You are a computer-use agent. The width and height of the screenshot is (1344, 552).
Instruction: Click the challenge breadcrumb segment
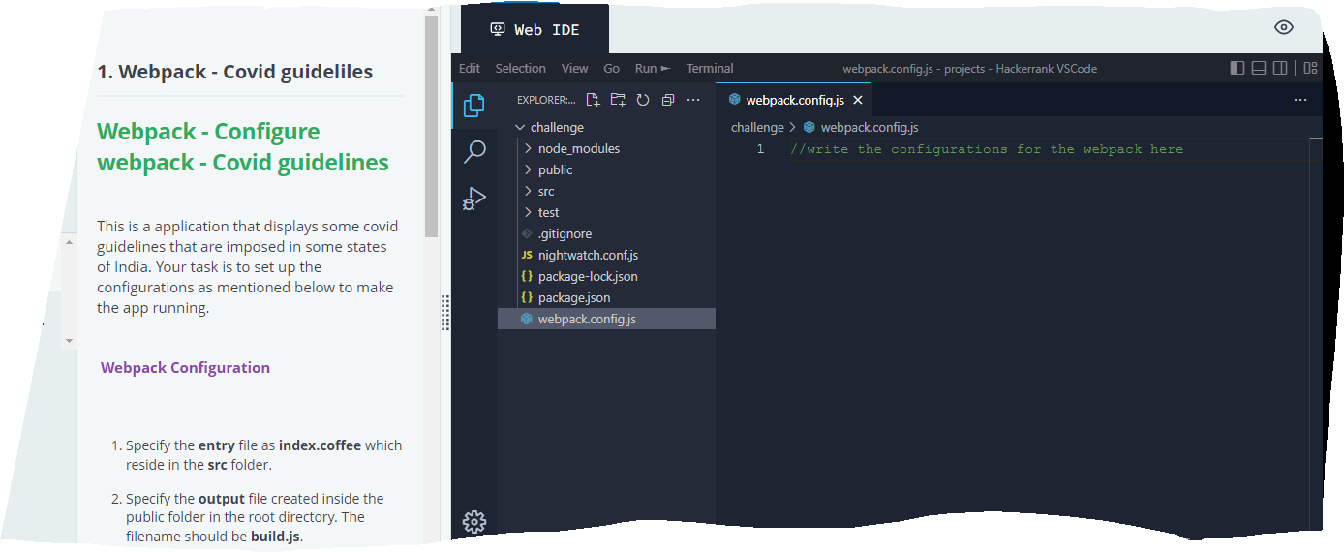pyautogui.click(x=757, y=127)
